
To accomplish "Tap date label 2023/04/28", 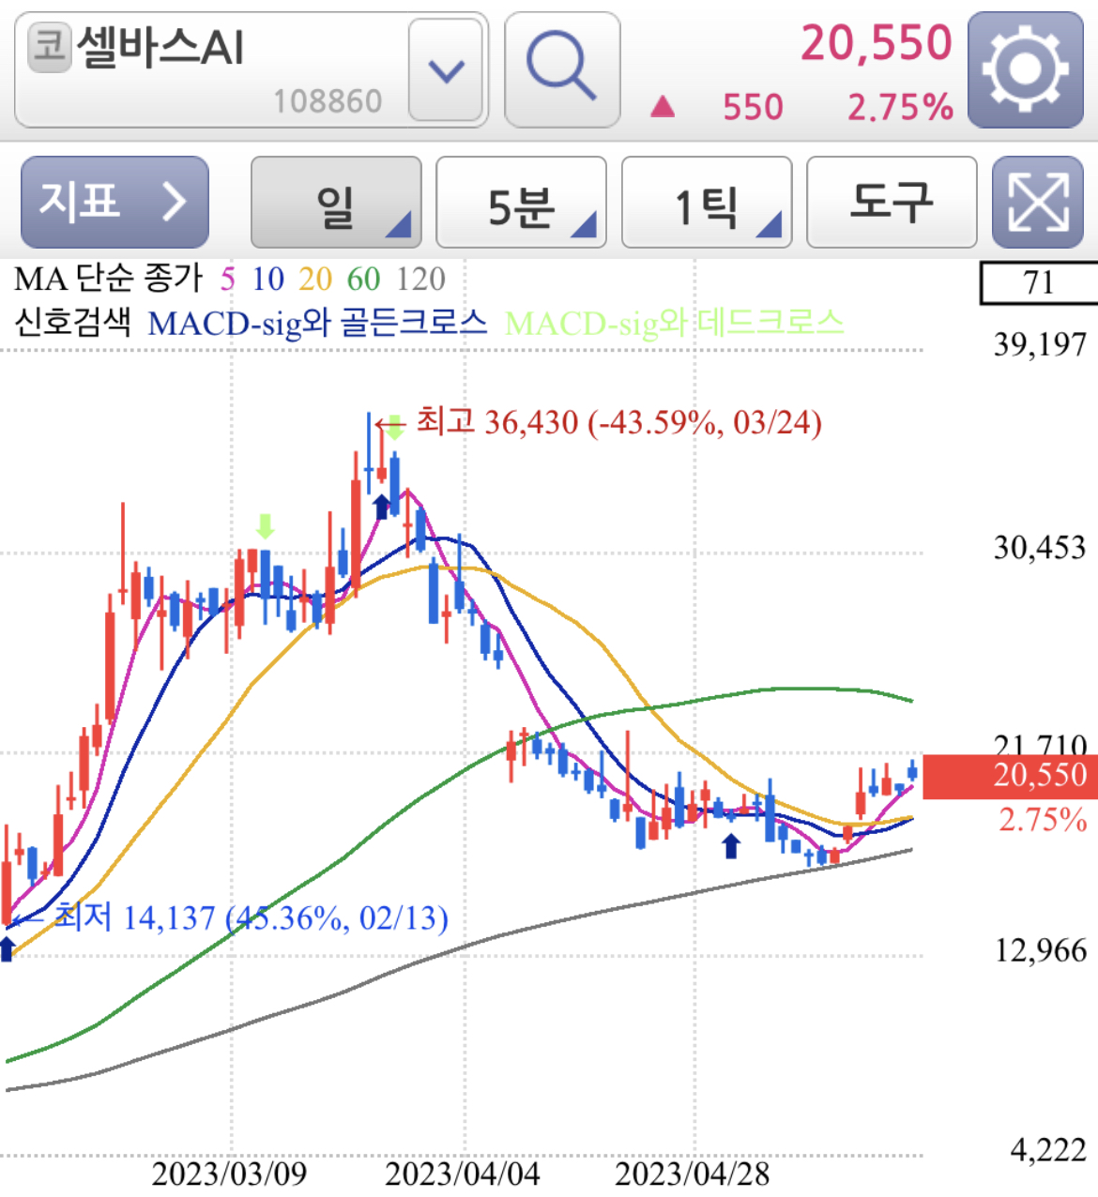I will (x=693, y=1174).
